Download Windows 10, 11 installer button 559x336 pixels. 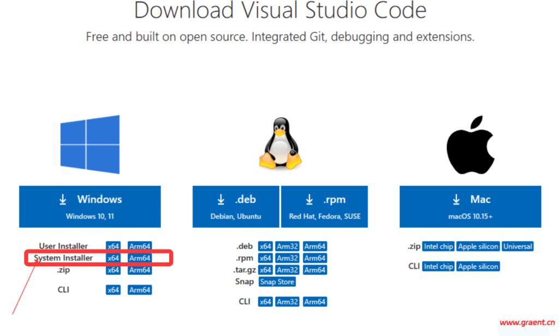coord(90,207)
